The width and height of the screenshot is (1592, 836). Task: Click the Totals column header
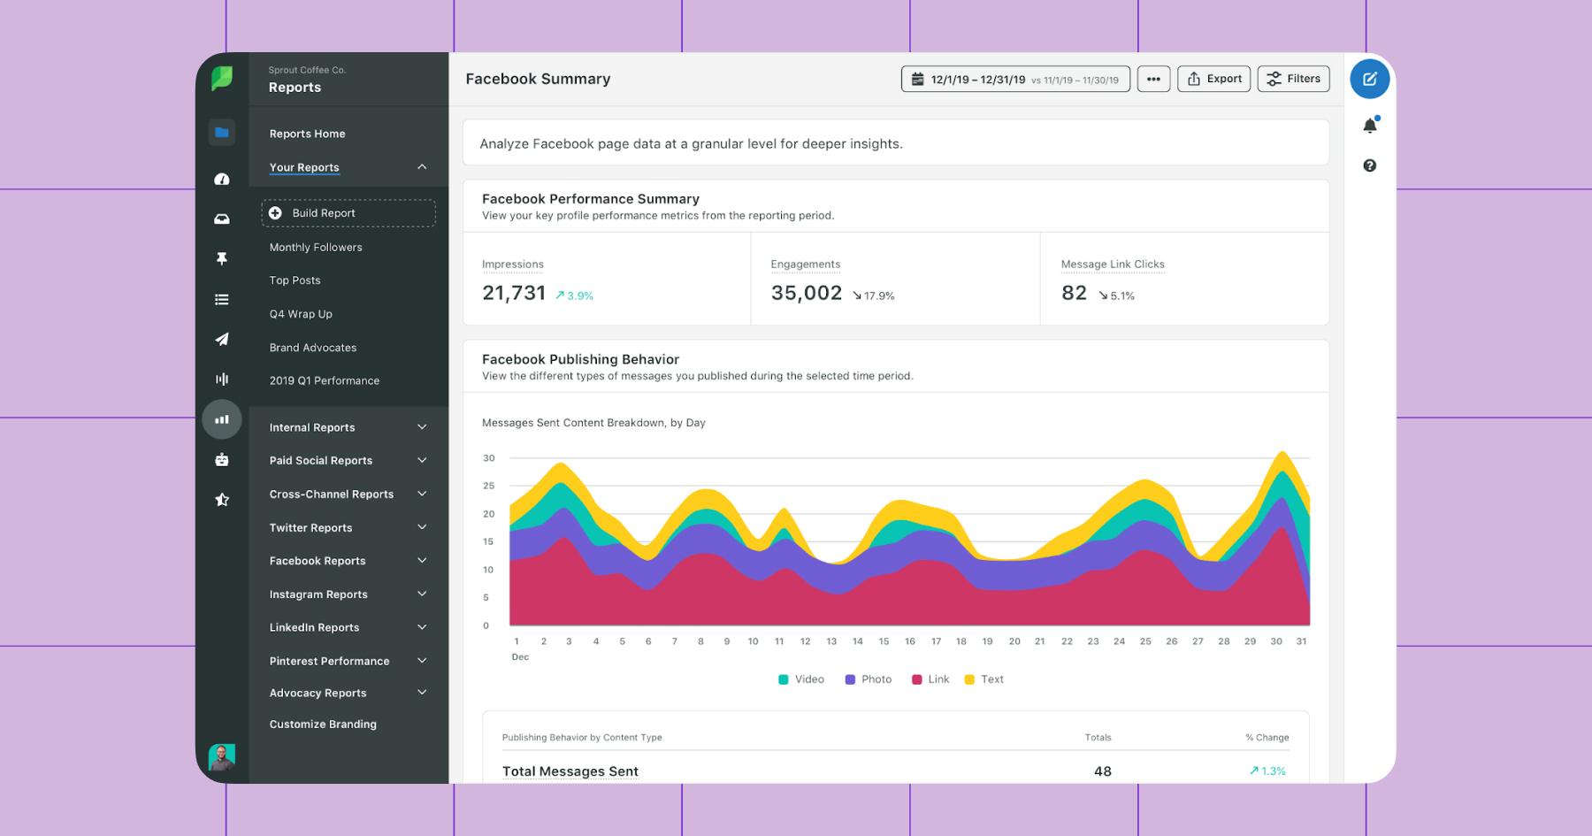tap(1098, 737)
